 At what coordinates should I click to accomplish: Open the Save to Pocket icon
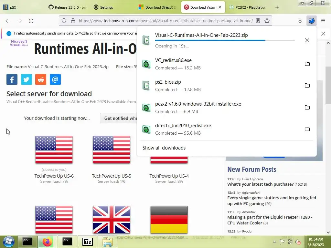point(300,21)
